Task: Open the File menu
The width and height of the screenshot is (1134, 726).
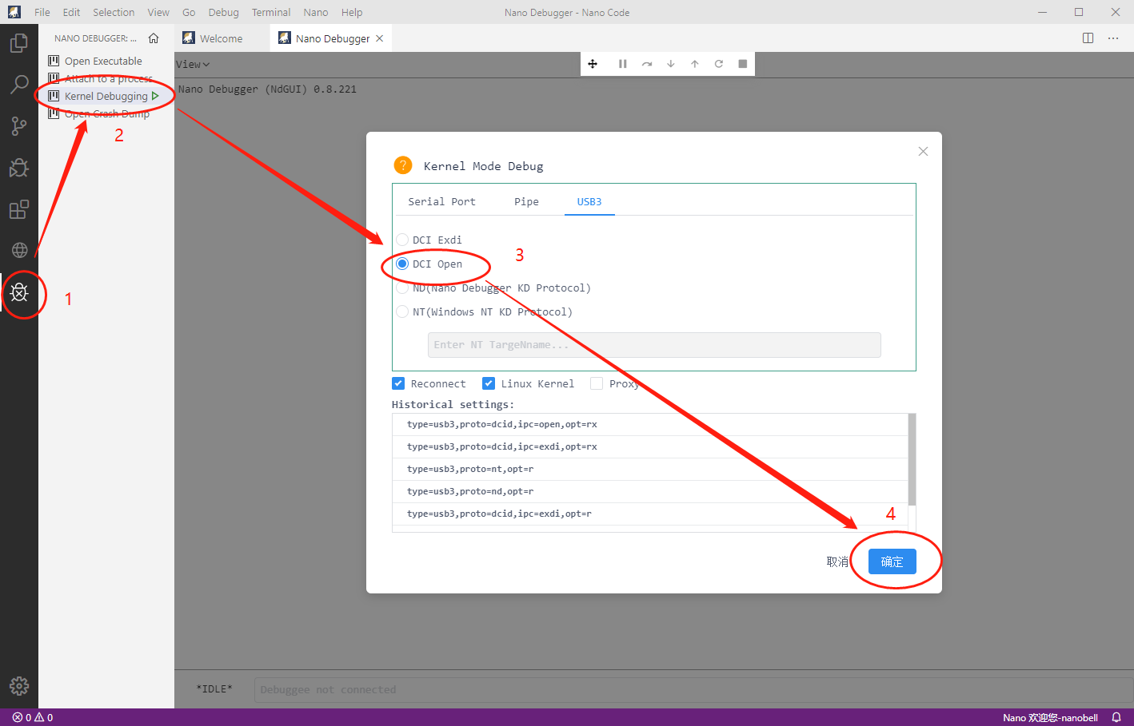Action: pos(42,12)
